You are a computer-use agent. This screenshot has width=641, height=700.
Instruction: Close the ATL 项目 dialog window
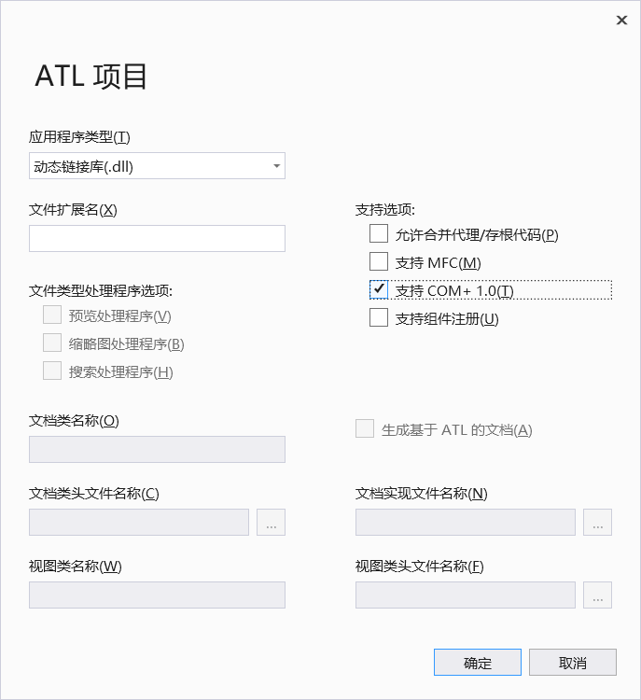click(x=621, y=21)
